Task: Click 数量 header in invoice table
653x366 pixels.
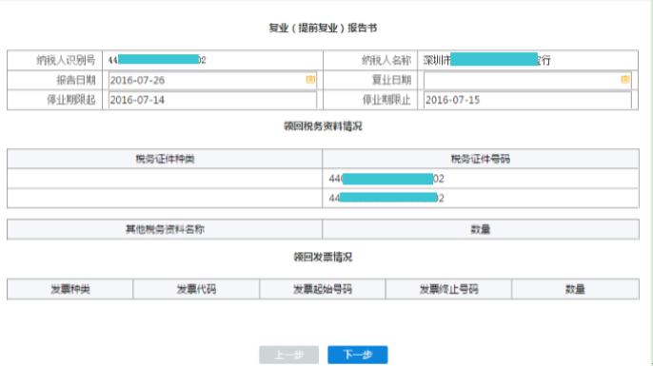Action: pos(575,289)
